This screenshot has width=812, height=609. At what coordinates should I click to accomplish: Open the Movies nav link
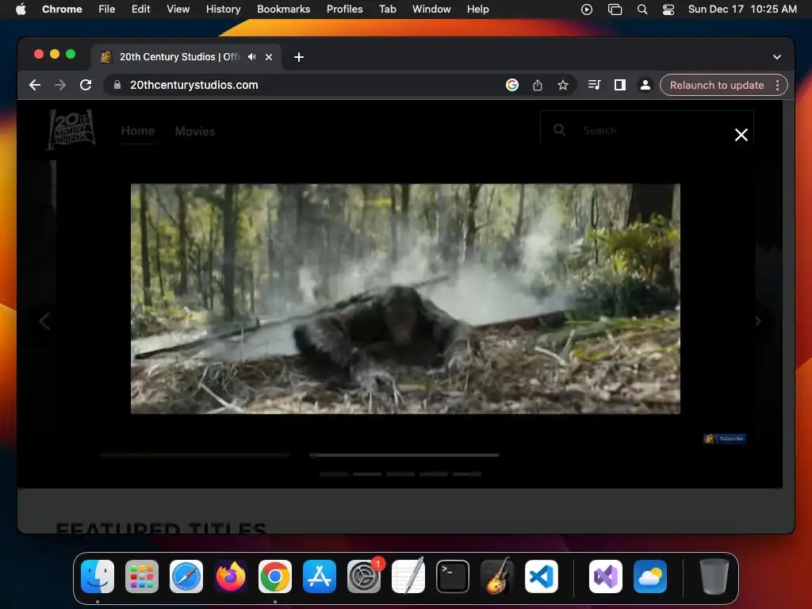(x=195, y=131)
